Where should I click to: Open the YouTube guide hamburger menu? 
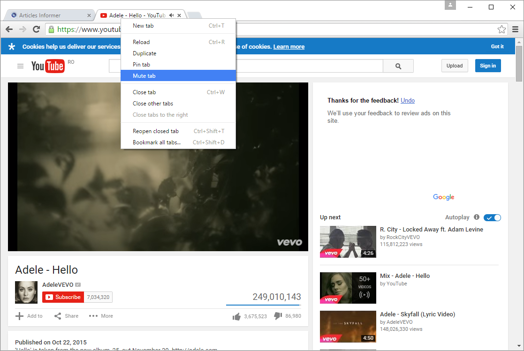[x=20, y=66]
